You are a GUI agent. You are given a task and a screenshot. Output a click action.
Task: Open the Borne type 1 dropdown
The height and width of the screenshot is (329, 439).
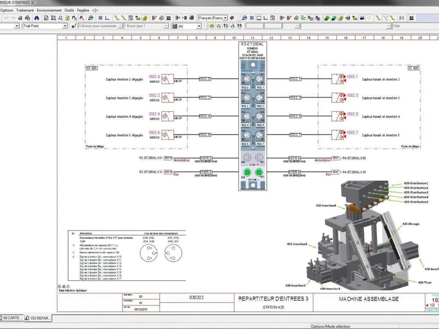166,26
